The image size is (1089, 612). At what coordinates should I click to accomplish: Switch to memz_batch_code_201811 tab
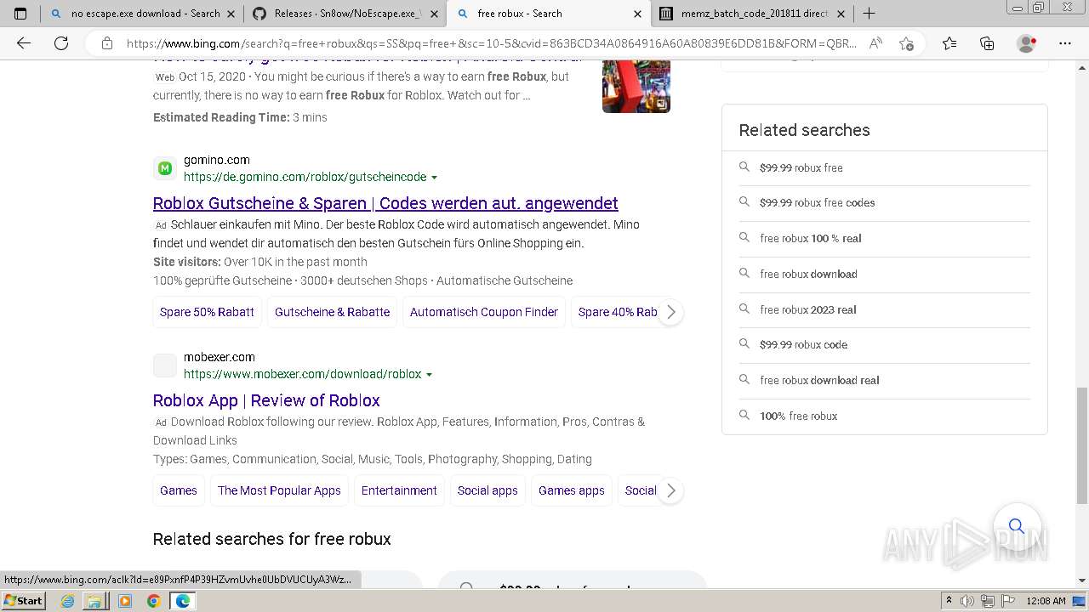pos(753,14)
